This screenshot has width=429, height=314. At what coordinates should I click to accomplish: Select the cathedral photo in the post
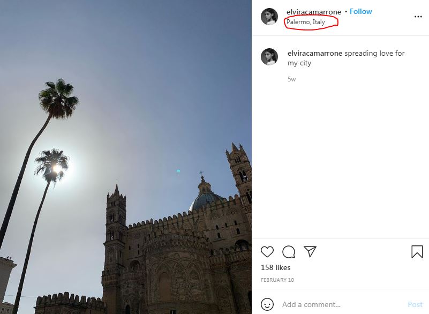click(126, 157)
